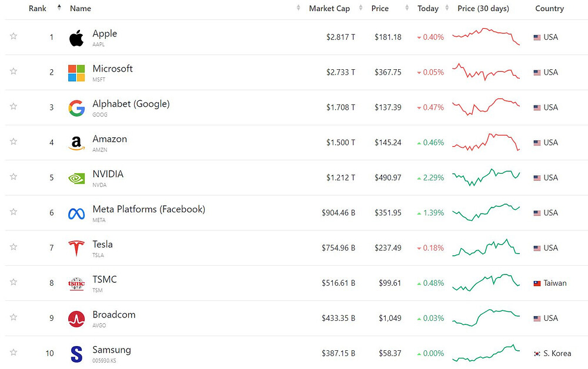Viewport: 588px width, 369px height.
Task: Click the Broadcom red circle logo
Action: click(76, 319)
